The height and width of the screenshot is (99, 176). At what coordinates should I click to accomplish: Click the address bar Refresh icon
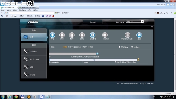click(162, 4)
